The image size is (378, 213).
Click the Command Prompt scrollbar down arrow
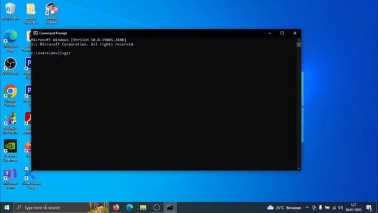299,168
